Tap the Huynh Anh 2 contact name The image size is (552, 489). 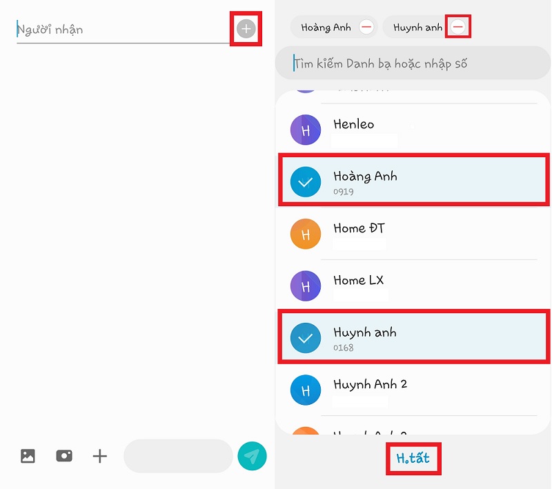click(x=371, y=384)
